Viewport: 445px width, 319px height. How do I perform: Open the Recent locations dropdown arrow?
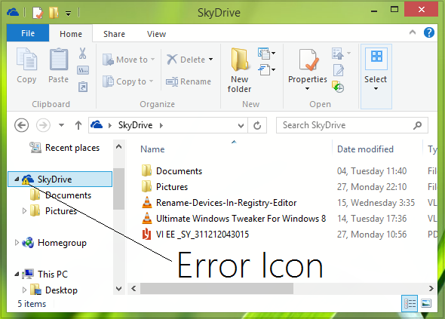[x=61, y=125]
